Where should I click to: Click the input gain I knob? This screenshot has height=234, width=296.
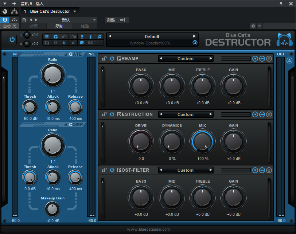27,35
